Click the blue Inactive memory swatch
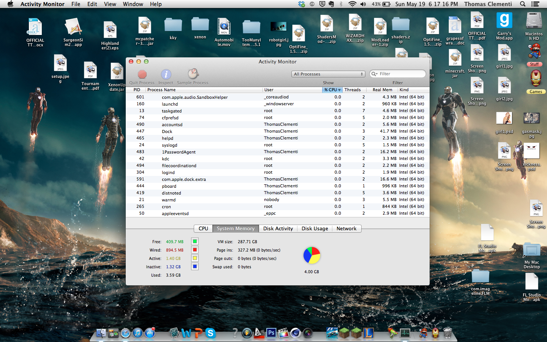 pyautogui.click(x=195, y=267)
